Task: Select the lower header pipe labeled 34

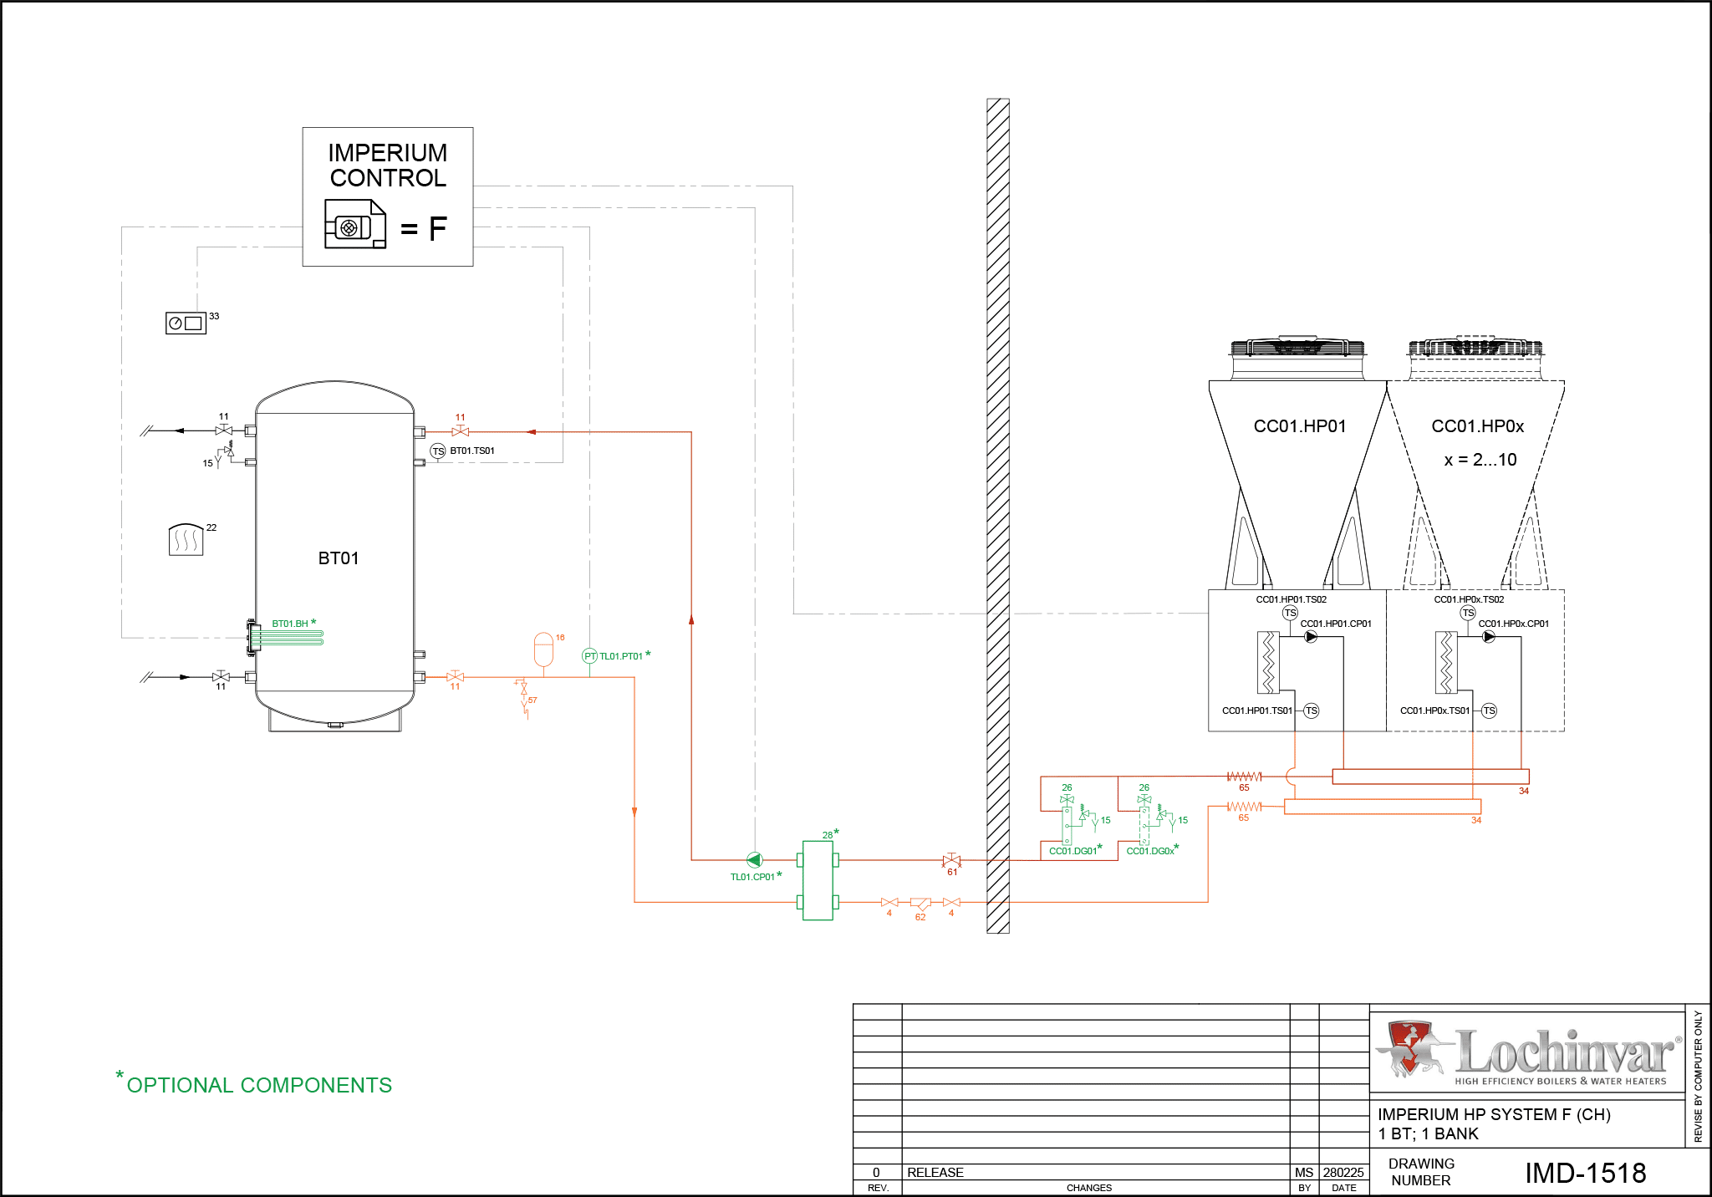Action: 1382,807
